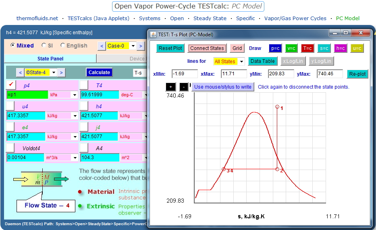
Task: Switch to Device panel tab
Action: pyautogui.click(x=122, y=59)
